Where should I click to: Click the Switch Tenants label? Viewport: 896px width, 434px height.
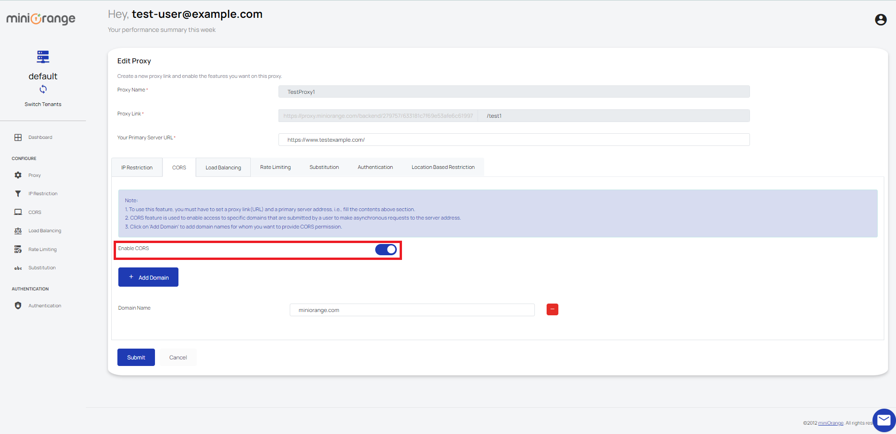(43, 104)
